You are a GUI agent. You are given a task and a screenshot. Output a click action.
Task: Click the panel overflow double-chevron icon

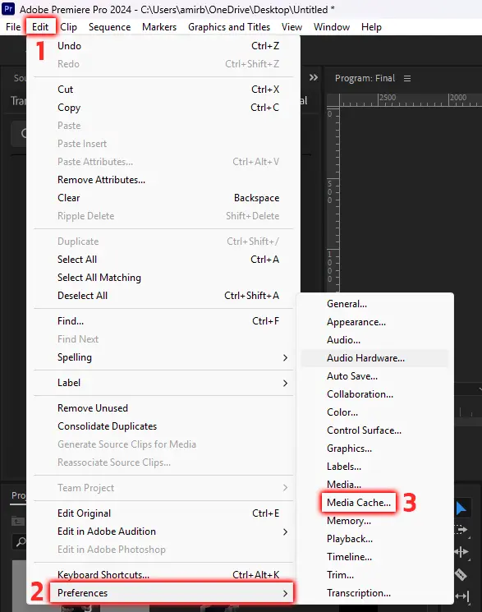[314, 78]
